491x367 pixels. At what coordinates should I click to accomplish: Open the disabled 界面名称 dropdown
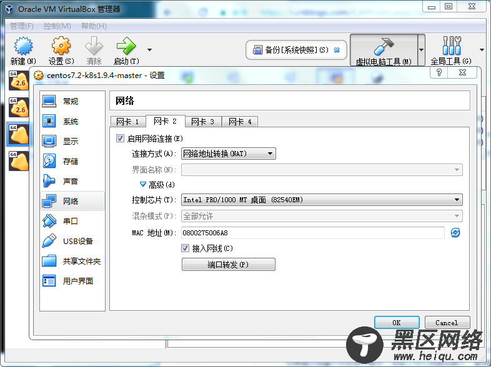322,170
